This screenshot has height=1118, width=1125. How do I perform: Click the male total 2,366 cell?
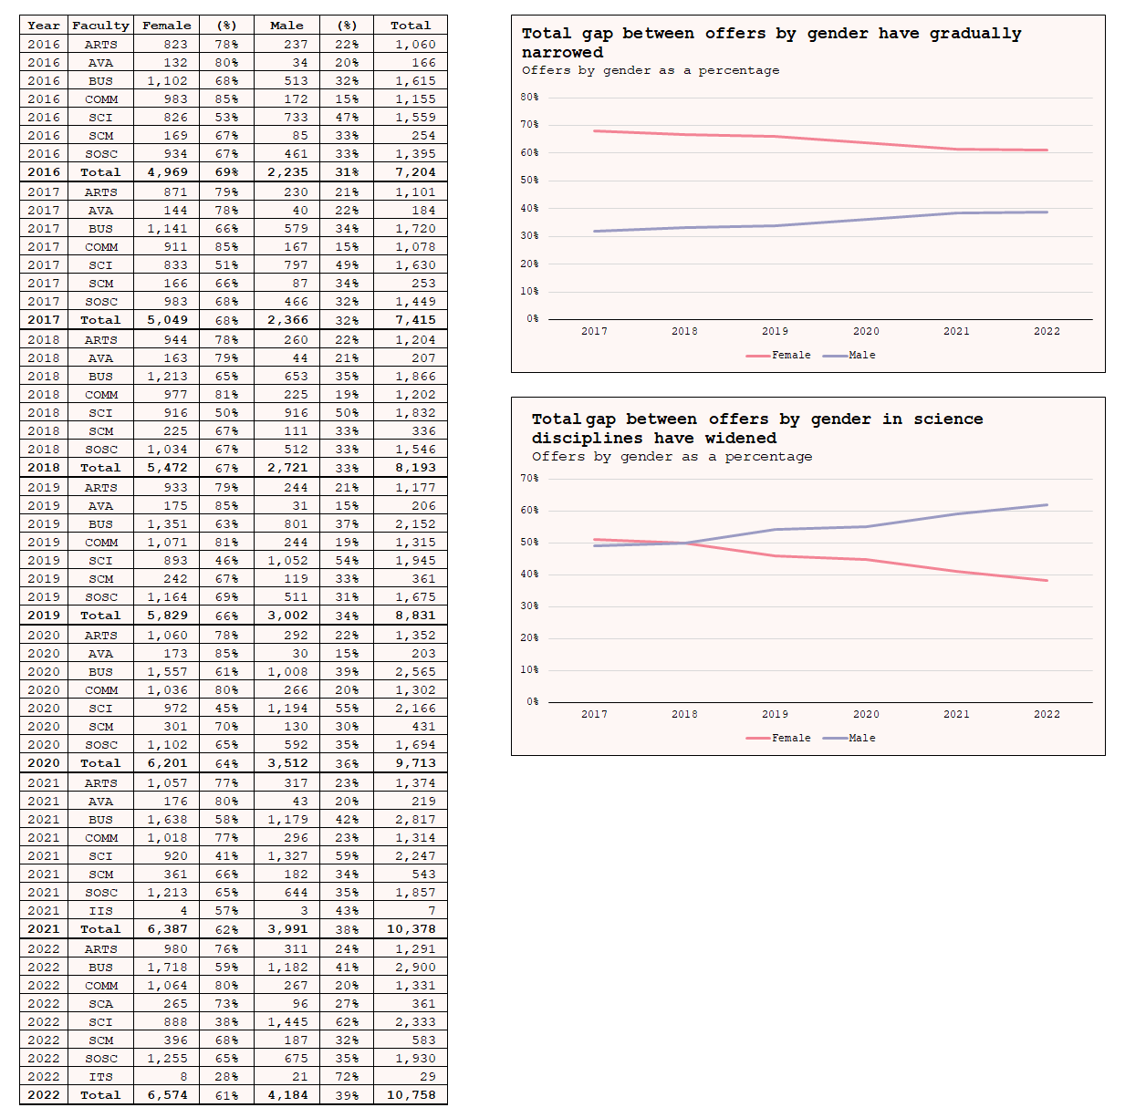[x=286, y=320]
